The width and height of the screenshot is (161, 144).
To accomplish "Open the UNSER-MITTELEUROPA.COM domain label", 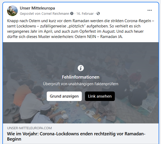I will tap(29, 128).
